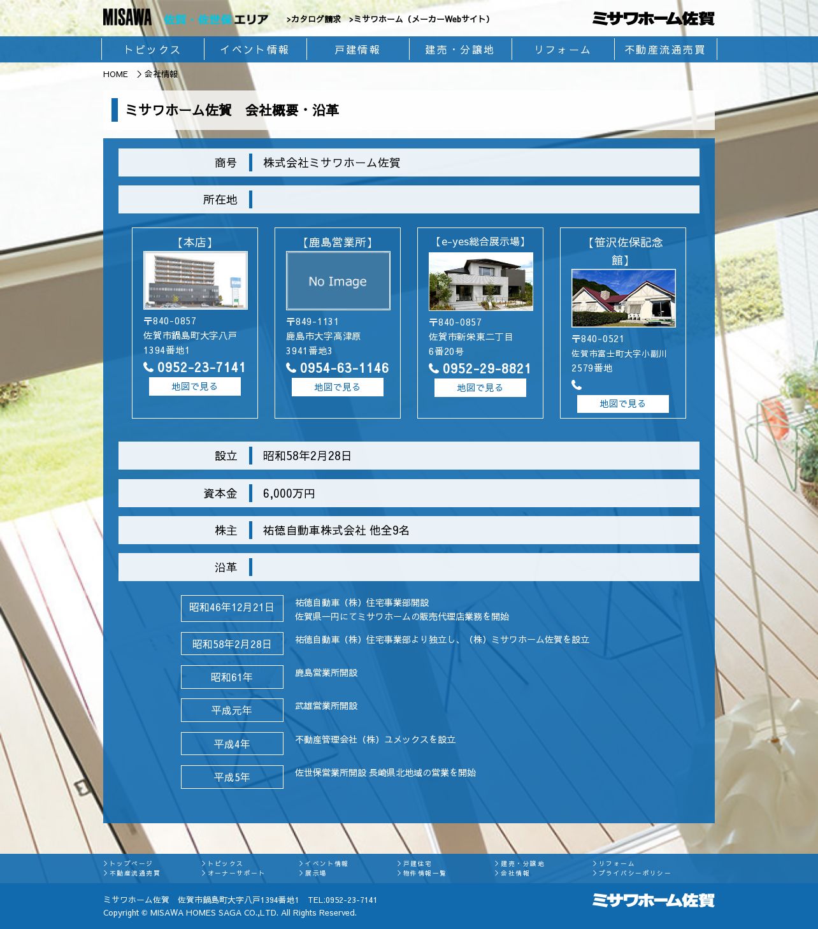The height and width of the screenshot is (929, 818).
Task: Click footer link 展示場
Action: point(313,873)
